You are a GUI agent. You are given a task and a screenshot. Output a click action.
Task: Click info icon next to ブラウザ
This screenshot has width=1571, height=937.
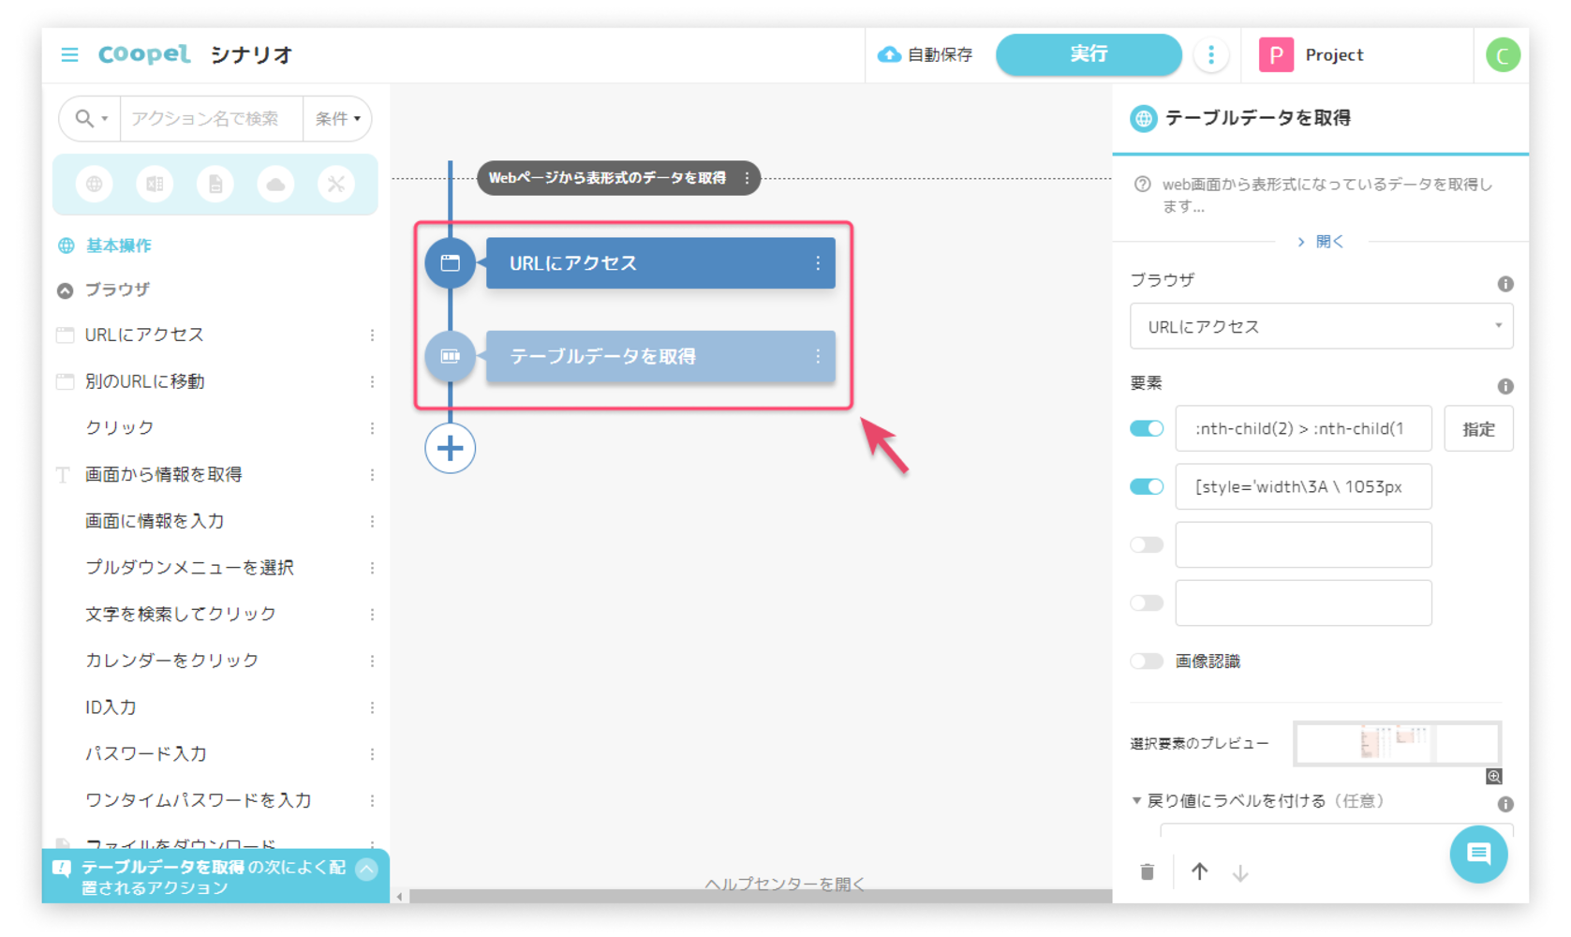[1505, 284]
